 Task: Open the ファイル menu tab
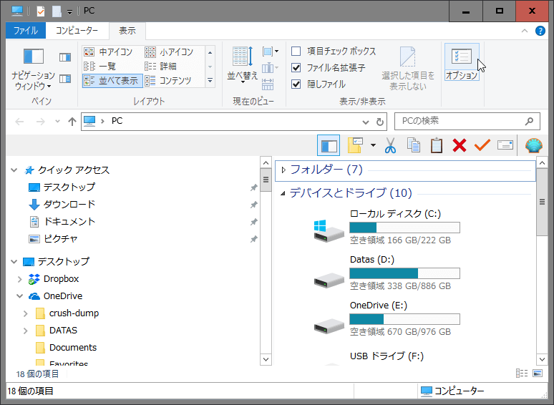(x=26, y=31)
